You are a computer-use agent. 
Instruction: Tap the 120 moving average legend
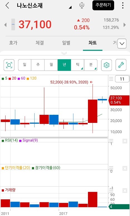point(32,78)
